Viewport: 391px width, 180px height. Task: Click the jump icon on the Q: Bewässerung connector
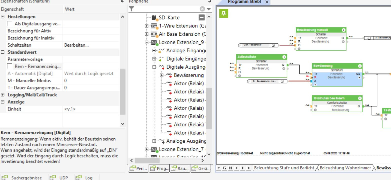tap(282, 81)
